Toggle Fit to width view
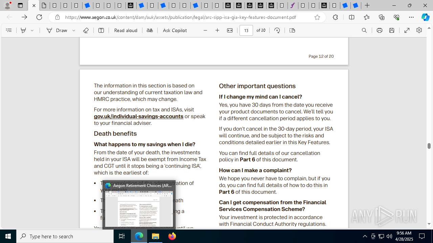Image resolution: width=433 pixels, height=243 pixels. 230,30
